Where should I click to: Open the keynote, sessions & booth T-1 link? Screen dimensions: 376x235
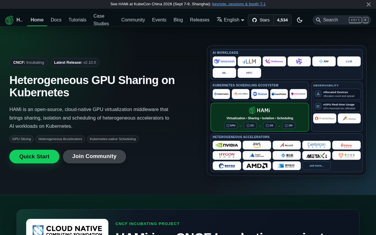[x=239, y=4]
